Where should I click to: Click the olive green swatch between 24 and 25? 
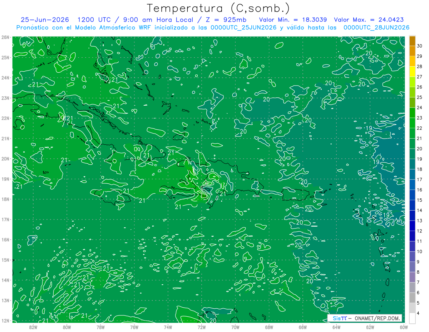[412, 102]
